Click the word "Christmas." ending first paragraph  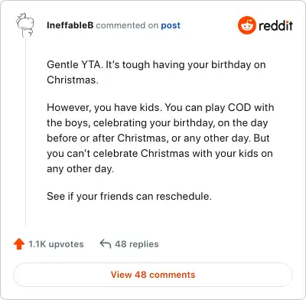tap(73, 80)
